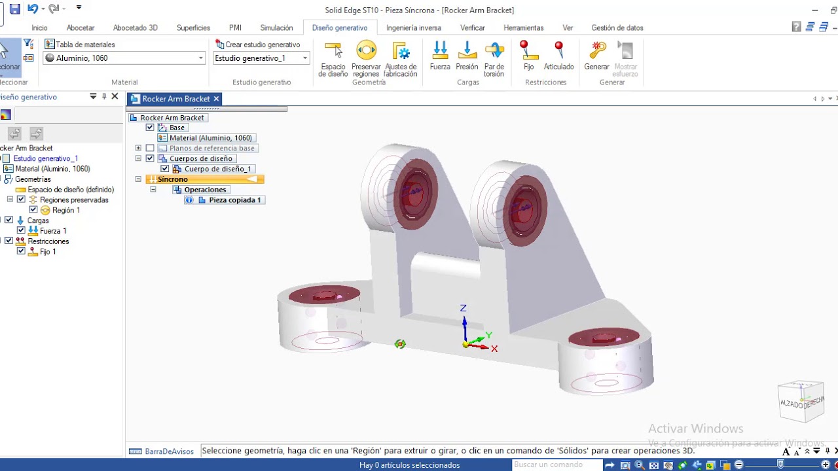
Task: Check the Planos de referencia base checkbox
Action: tap(150, 148)
